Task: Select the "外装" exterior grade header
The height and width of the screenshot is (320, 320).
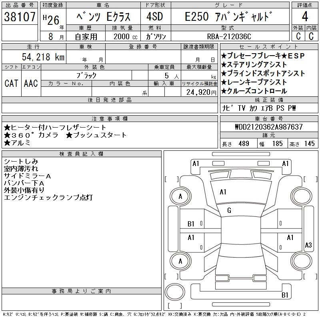Action: pyautogui.click(x=298, y=28)
